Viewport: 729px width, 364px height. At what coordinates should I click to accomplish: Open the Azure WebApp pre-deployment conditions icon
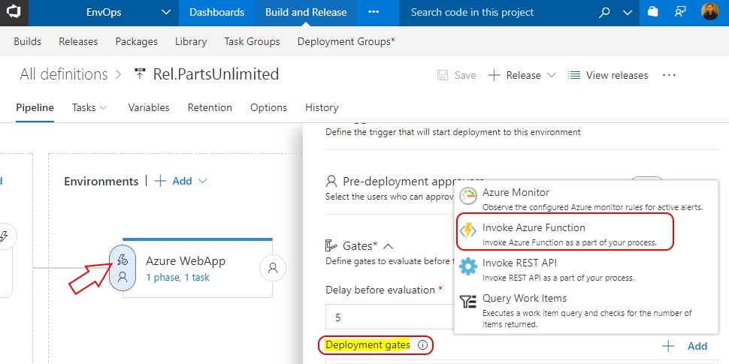click(123, 268)
